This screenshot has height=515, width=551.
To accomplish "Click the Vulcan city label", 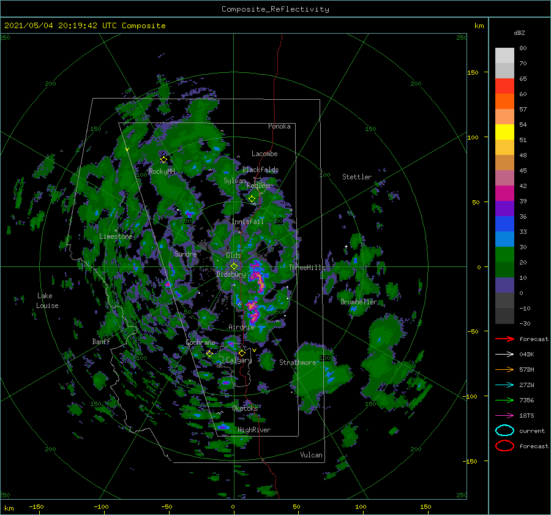I will coord(312,455).
